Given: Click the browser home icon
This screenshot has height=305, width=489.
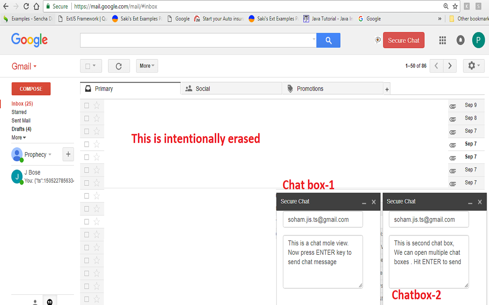Looking at the screenshot, I should tap(36, 6).
